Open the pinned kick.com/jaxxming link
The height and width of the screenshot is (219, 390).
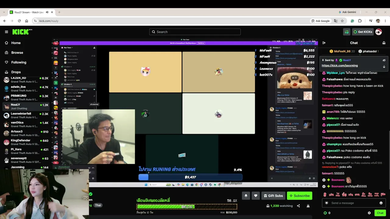tap(340, 65)
